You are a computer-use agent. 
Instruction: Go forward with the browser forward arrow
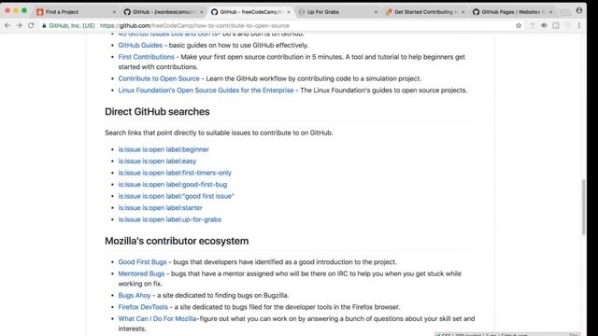click(19, 25)
